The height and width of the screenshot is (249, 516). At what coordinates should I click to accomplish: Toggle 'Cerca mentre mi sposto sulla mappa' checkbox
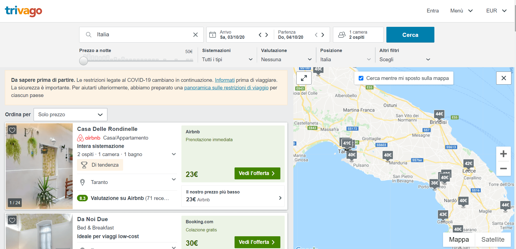click(x=361, y=78)
